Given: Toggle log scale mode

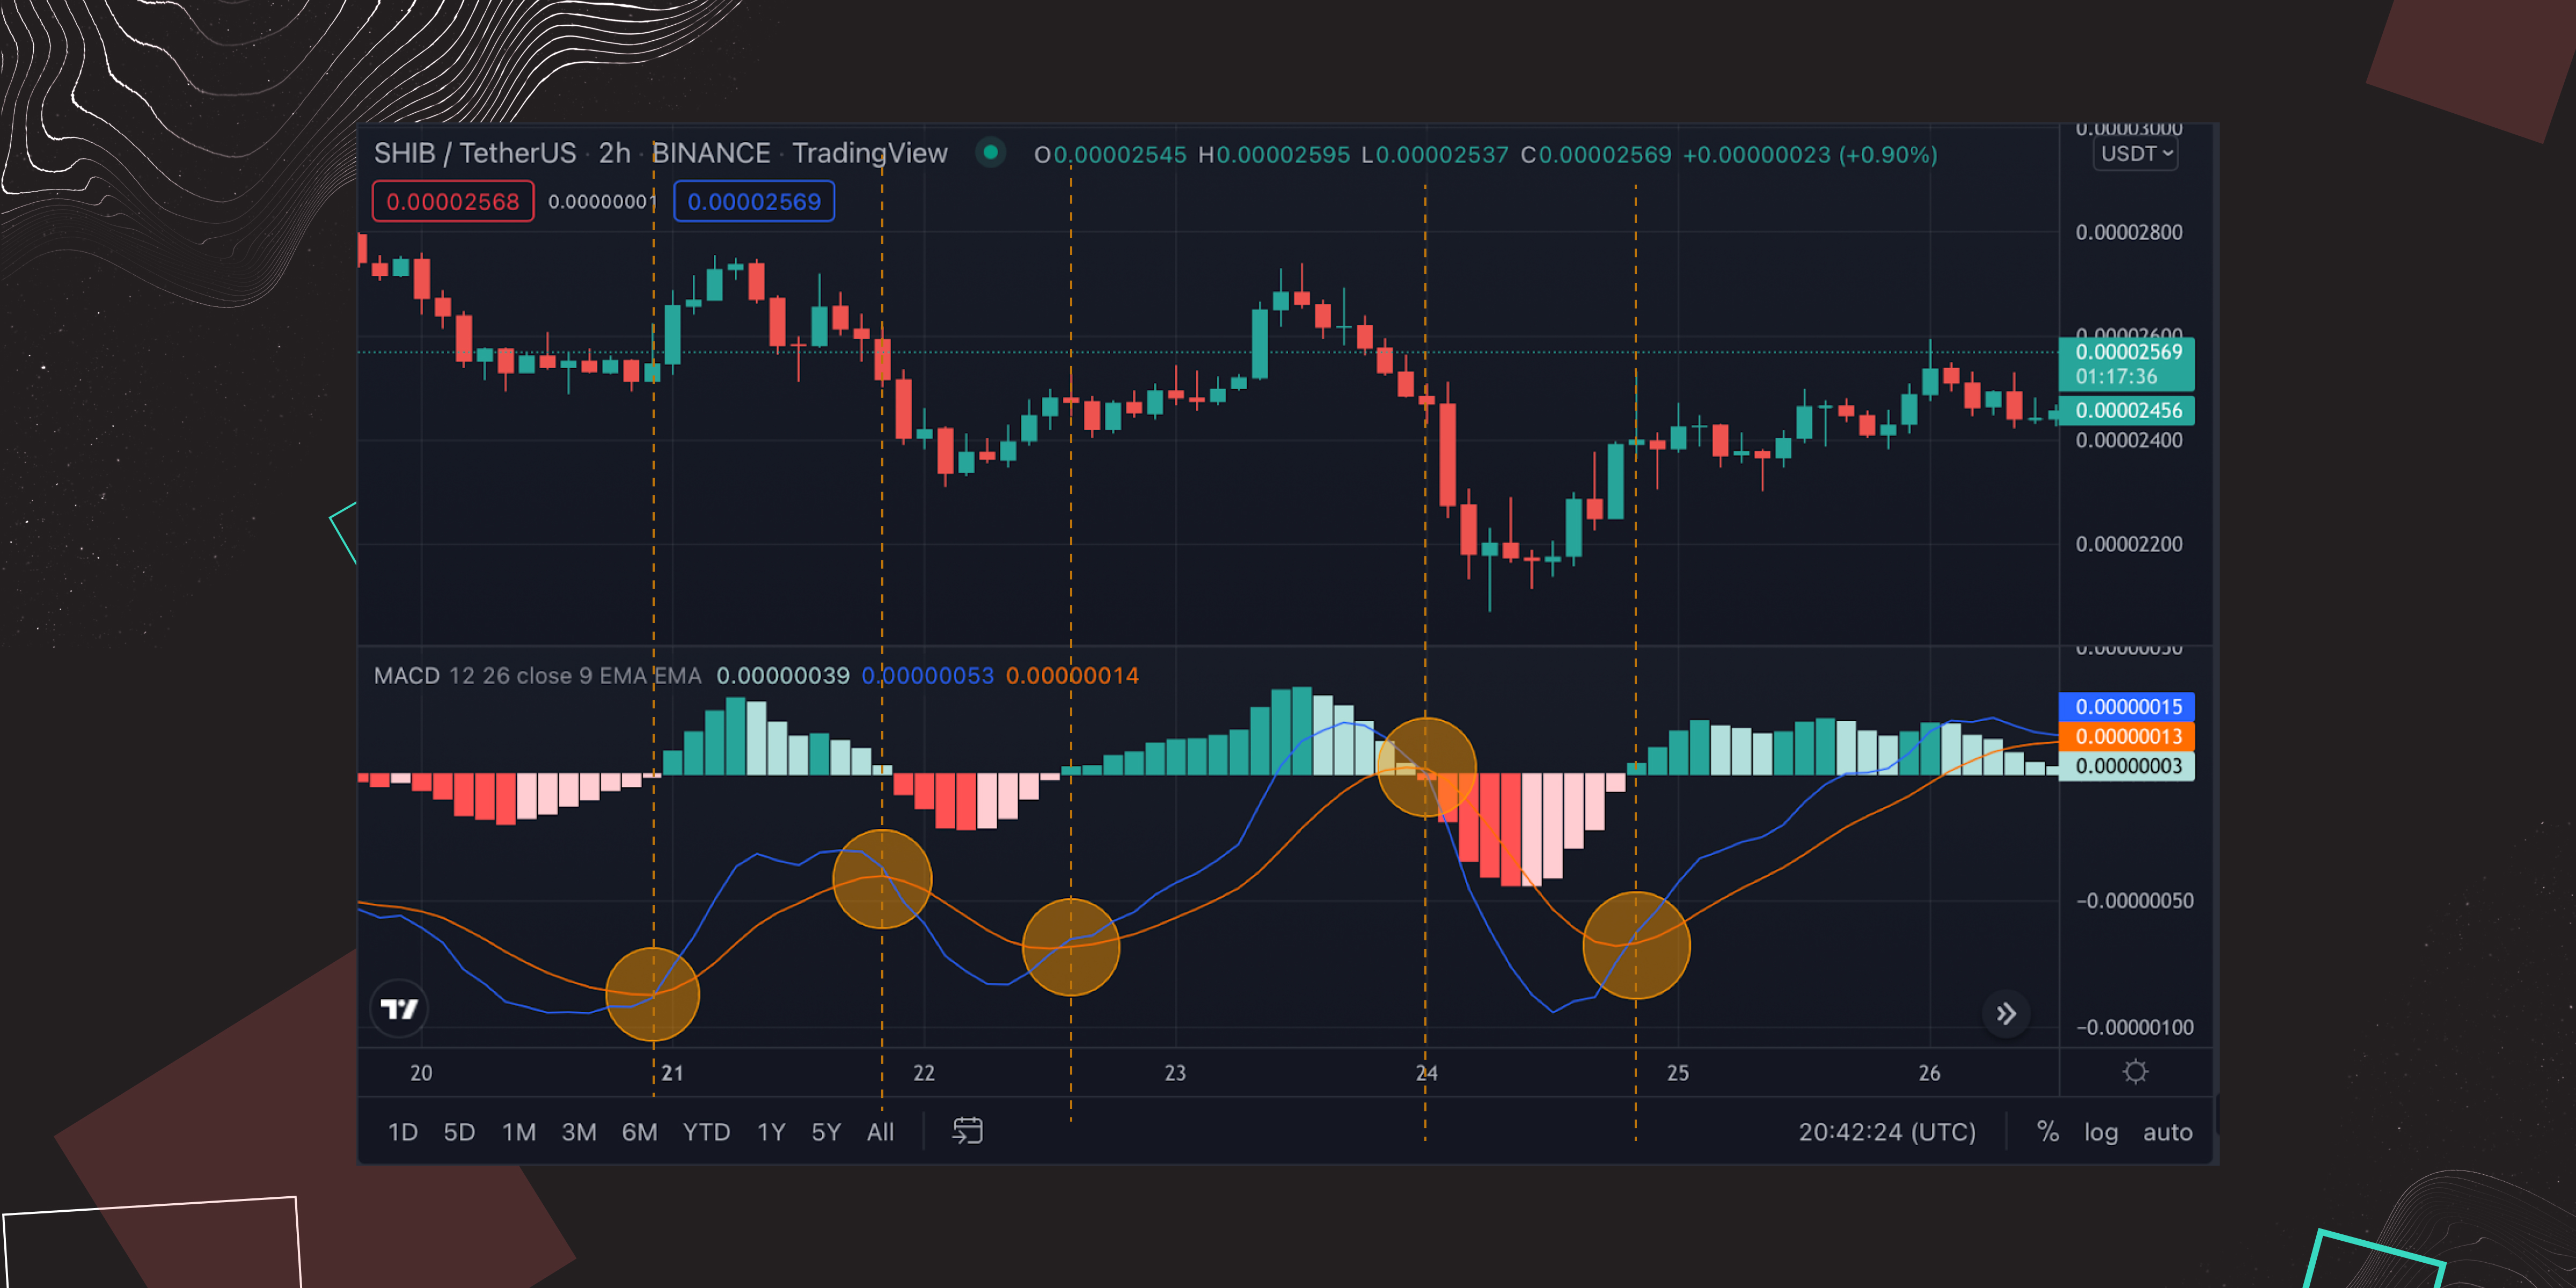Looking at the screenshot, I should pos(2100,1132).
